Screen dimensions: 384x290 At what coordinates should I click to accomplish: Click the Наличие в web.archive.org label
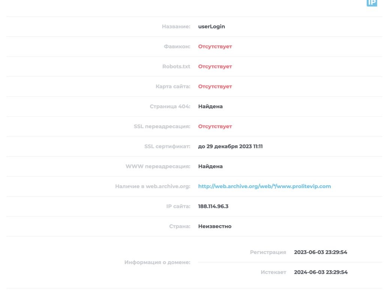[x=153, y=186]
